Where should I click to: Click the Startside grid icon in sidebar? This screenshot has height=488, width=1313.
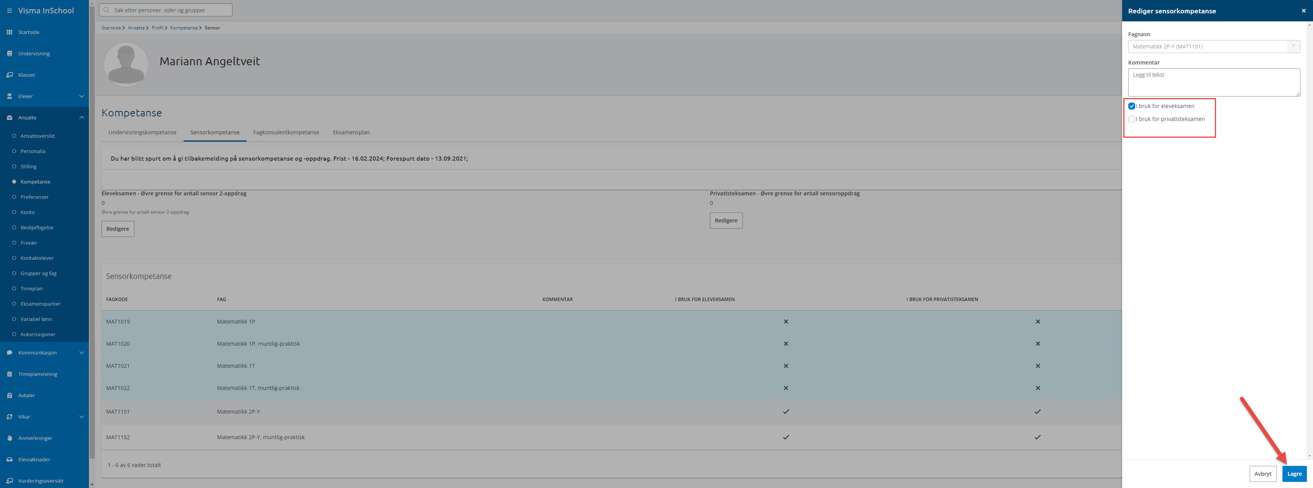click(x=9, y=32)
